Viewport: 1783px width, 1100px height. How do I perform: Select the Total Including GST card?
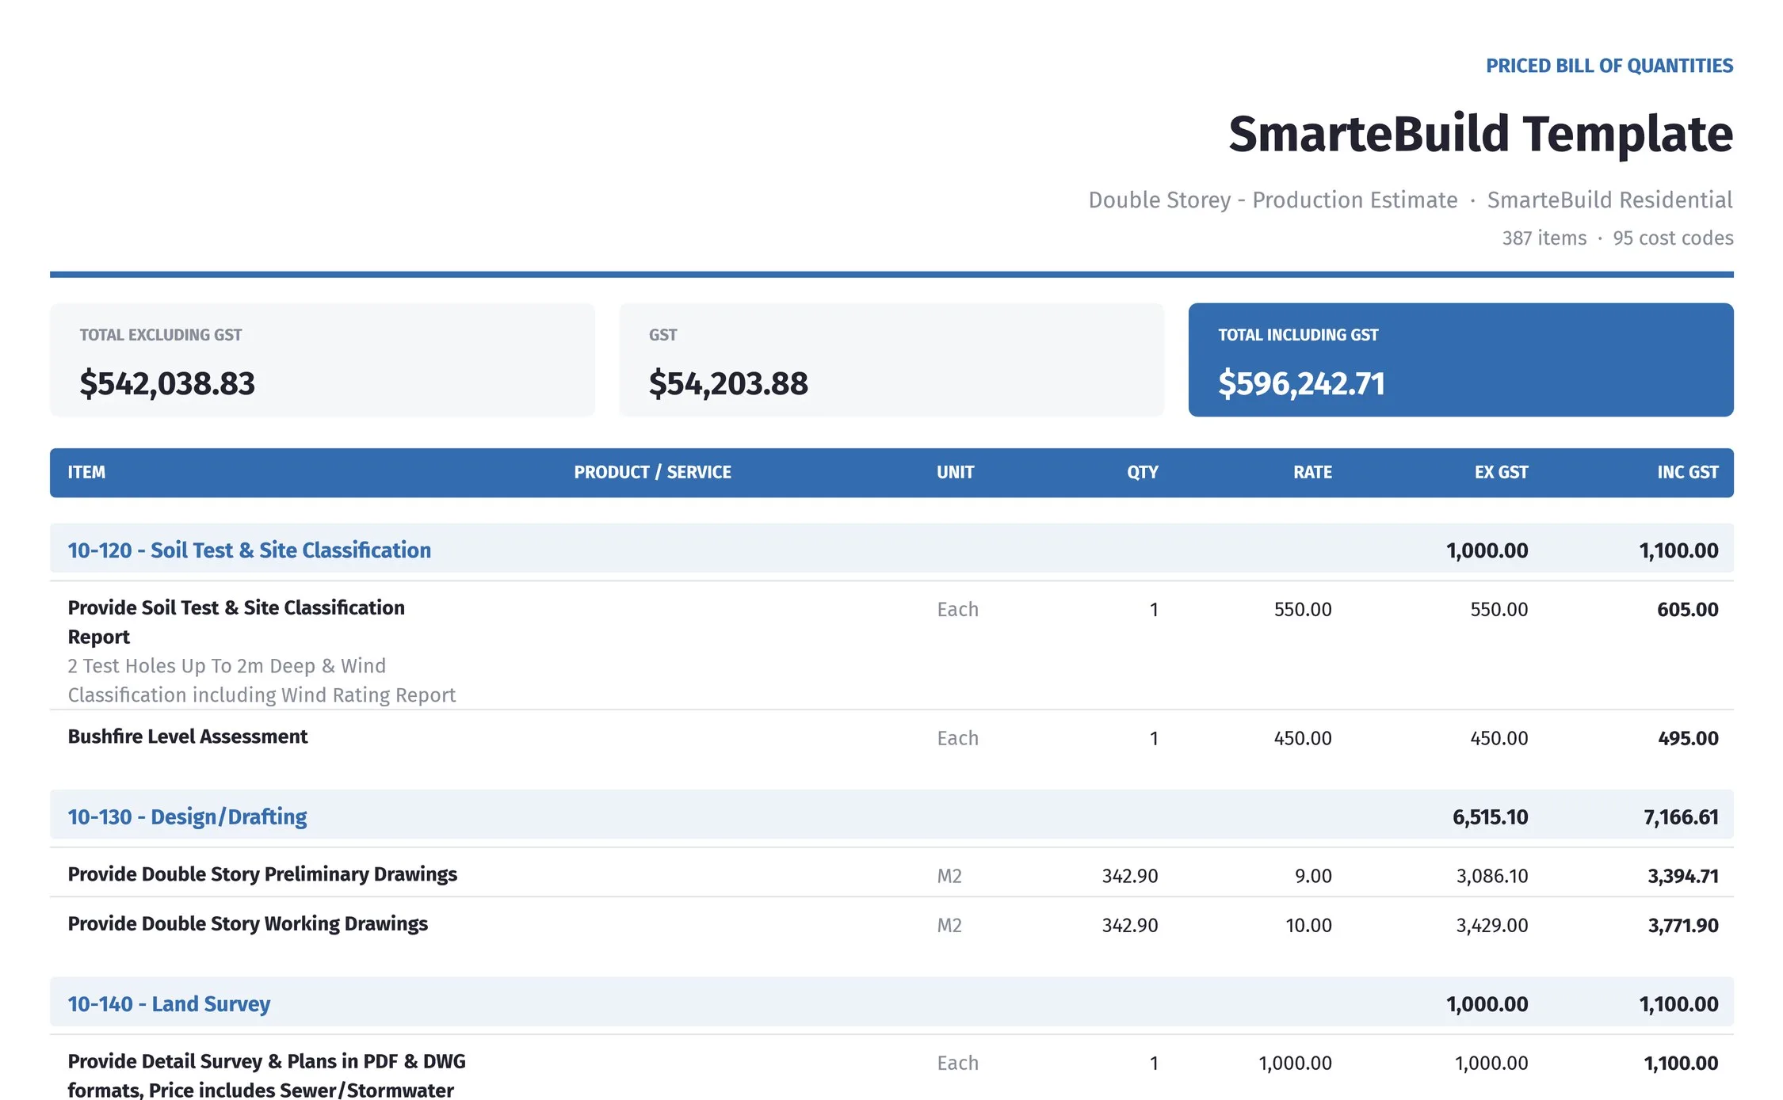coord(1460,360)
